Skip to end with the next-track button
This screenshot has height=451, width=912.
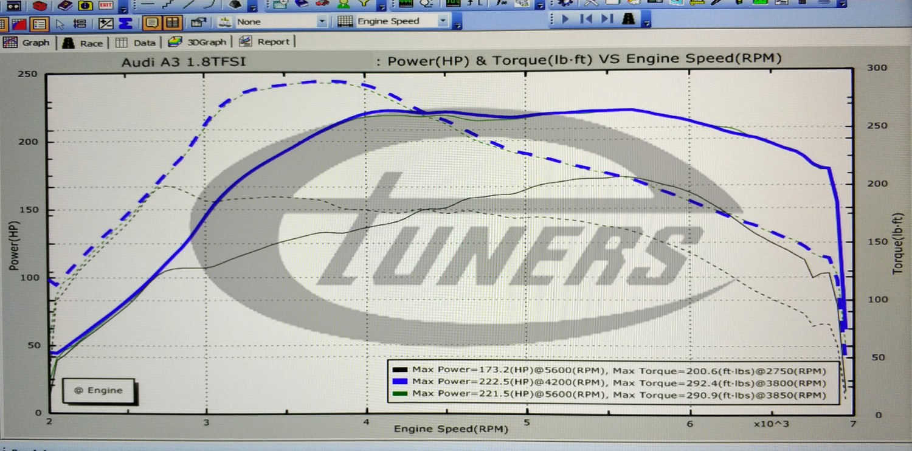click(x=606, y=19)
